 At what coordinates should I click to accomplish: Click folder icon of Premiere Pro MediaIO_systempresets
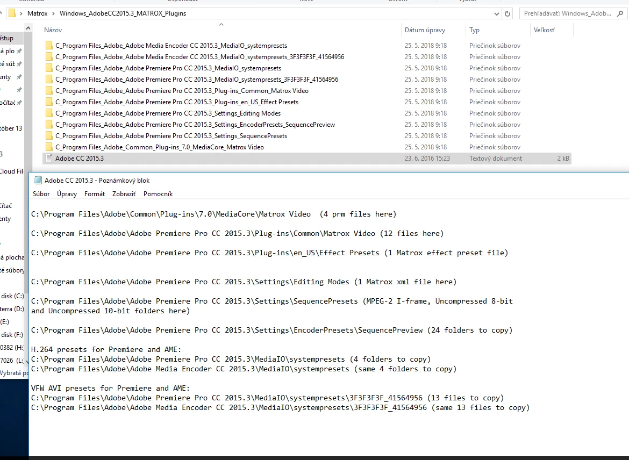point(49,68)
